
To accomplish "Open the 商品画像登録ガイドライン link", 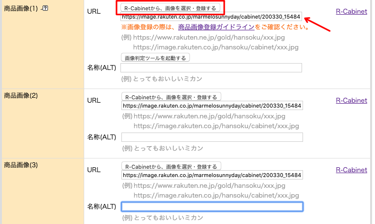I will [216, 27].
